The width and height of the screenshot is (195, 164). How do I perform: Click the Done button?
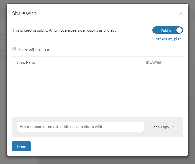click(21, 146)
